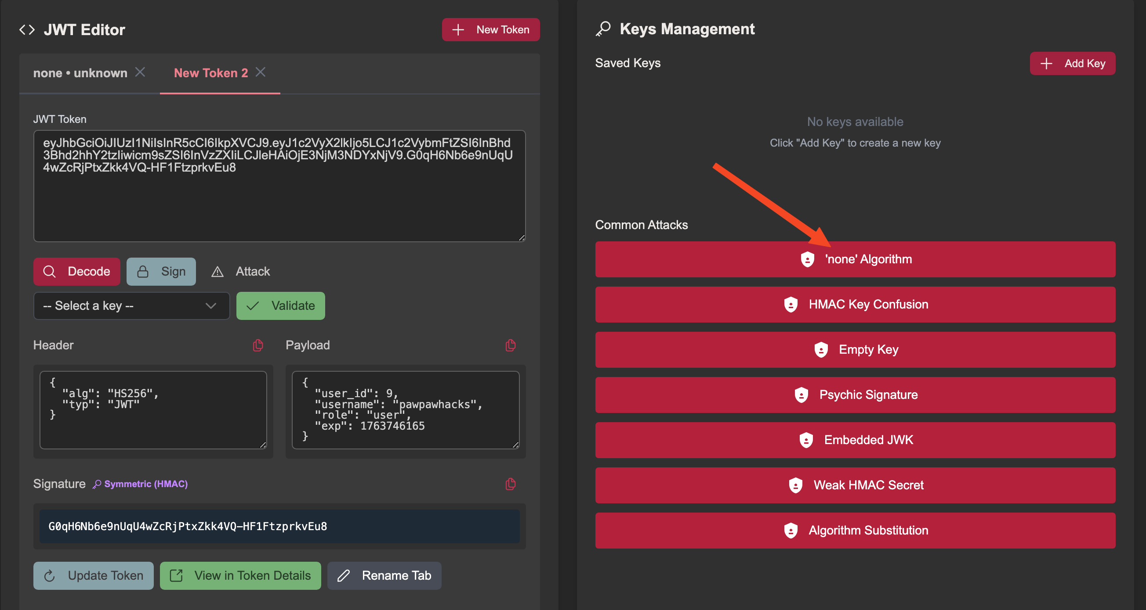Screen dimensions: 1146x610
Task: Click the Sign button
Action: coord(161,272)
